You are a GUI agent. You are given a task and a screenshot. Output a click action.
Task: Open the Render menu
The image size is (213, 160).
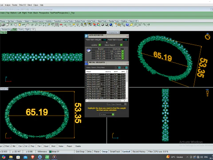(x=15, y=5)
